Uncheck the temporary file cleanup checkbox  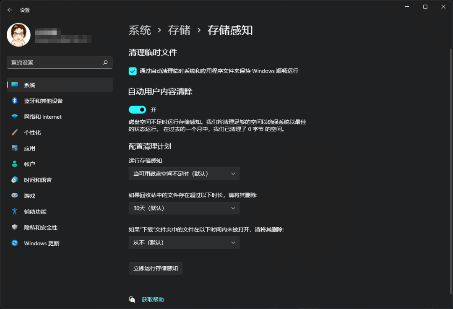click(133, 71)
